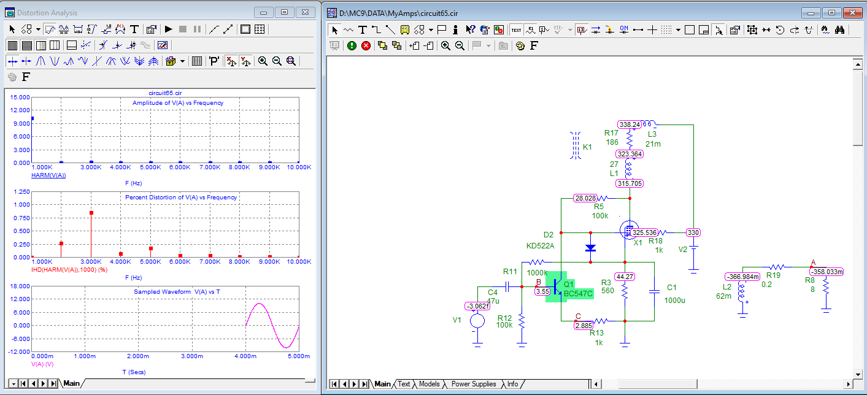Image resolution: width=867 pixels, height=395 pixels.
Task: Click the red X cancel icon
Action: (366, 45)
